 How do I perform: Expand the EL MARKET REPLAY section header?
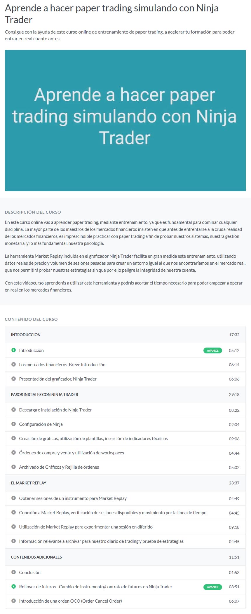click(125, 483)
